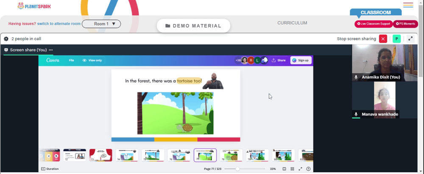Click switch to alternate room link
The image size is (424, 174).
pos(59,24)
